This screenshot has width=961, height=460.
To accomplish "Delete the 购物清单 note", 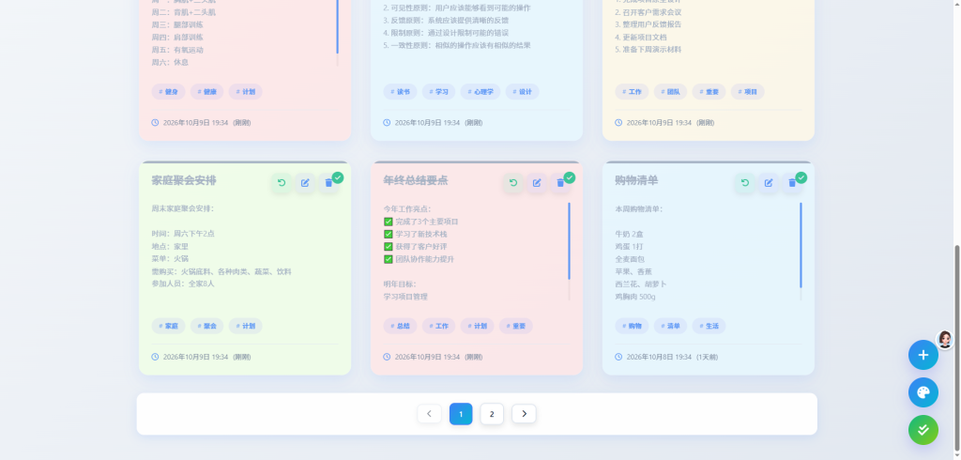I will tap(791, 183).
